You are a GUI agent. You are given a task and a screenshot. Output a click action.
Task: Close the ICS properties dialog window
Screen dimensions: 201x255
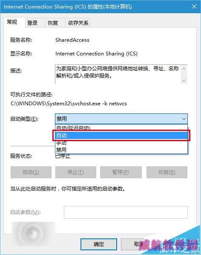point(194,7)
